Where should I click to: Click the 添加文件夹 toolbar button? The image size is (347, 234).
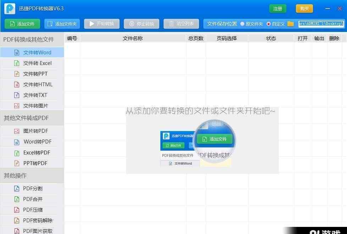[x=62, y=24]
